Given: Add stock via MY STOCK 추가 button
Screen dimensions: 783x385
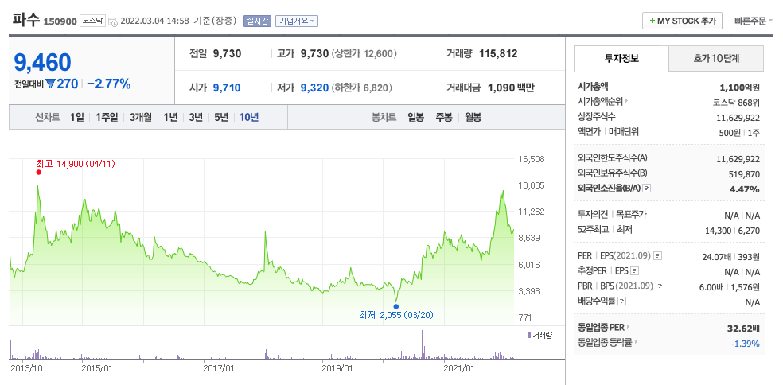Looking at the screenshot, I should pyautogui.click(x=682, y=21).
